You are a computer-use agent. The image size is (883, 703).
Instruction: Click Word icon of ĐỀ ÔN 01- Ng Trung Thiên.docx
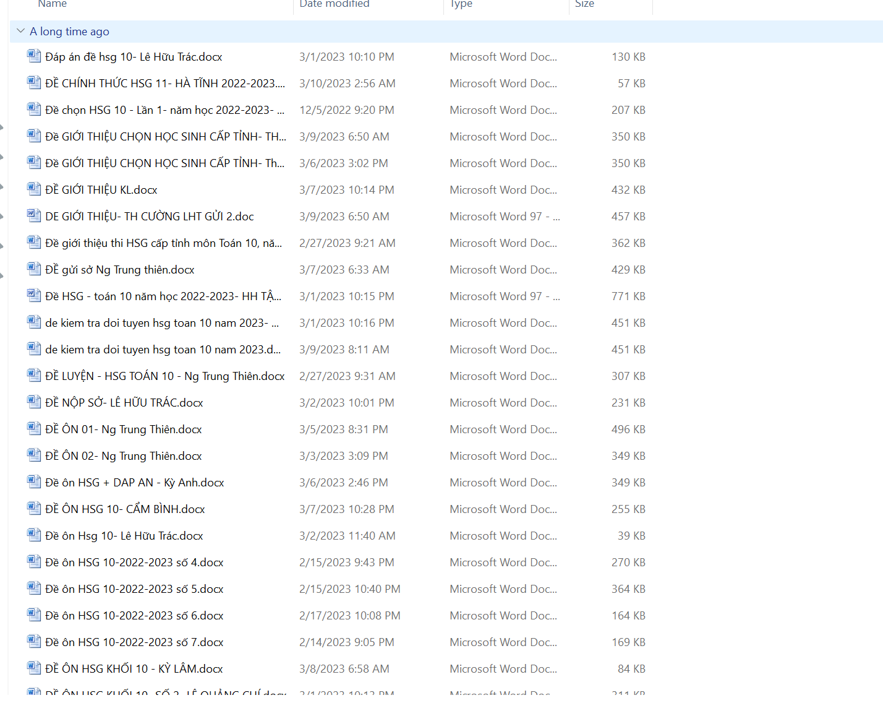[x=34, y=428]
